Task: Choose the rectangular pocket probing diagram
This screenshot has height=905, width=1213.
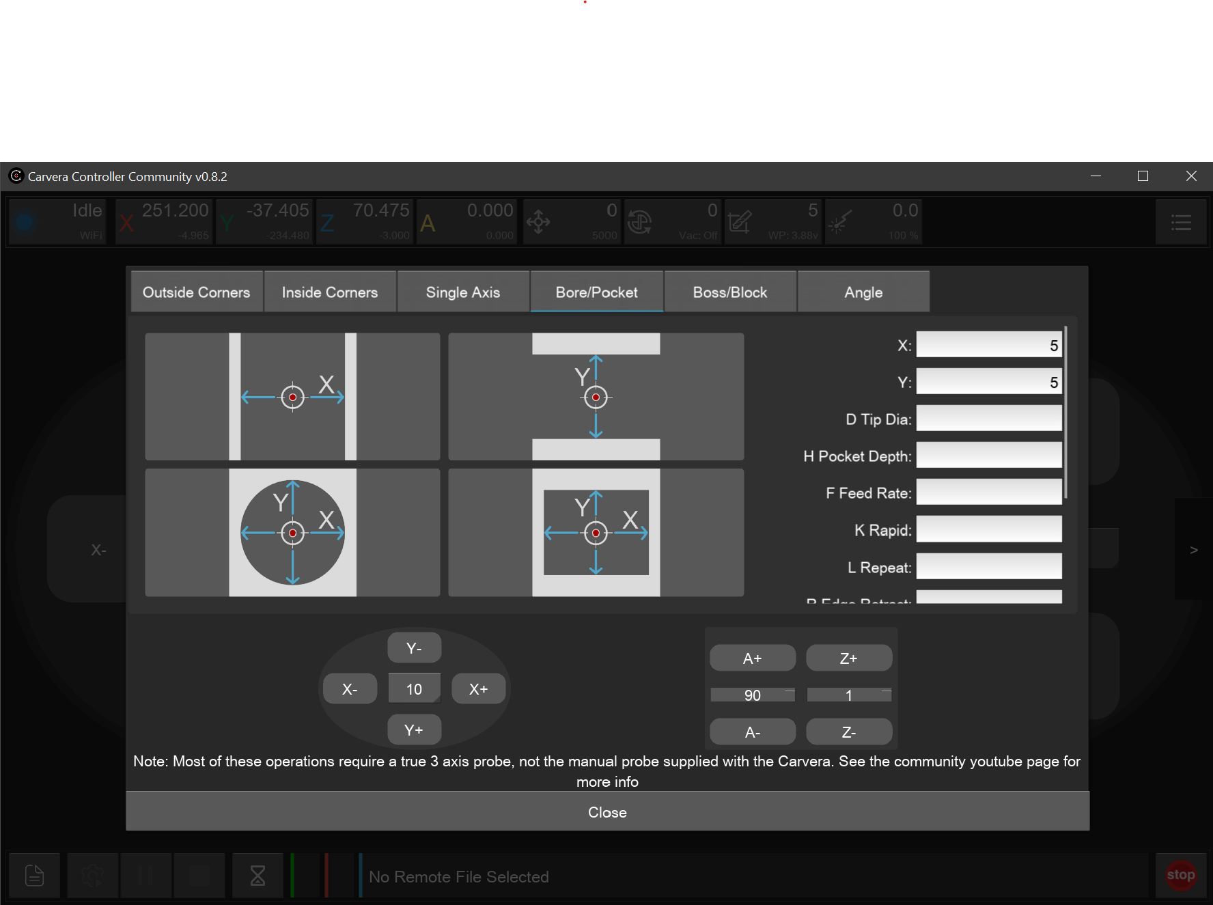Action: point(596,532)
